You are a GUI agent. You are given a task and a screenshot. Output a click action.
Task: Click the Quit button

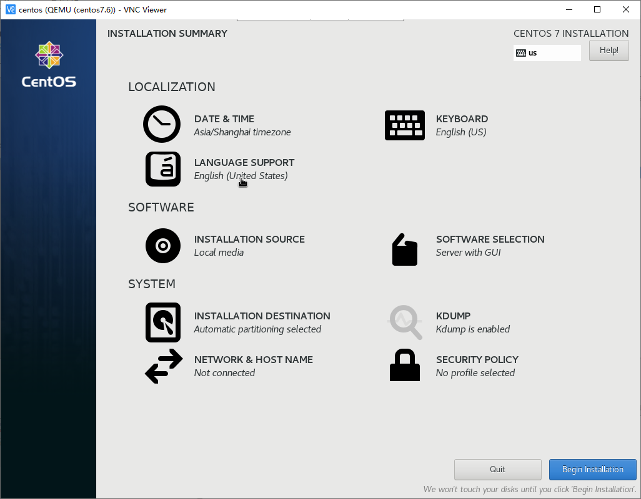tap(497, 469)
